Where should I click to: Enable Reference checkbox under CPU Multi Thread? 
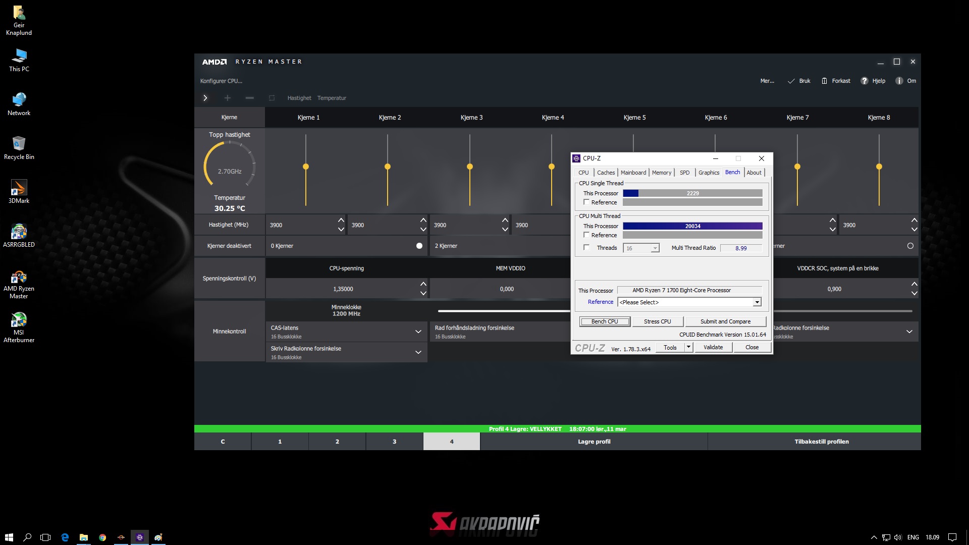(x=586, y=235)
